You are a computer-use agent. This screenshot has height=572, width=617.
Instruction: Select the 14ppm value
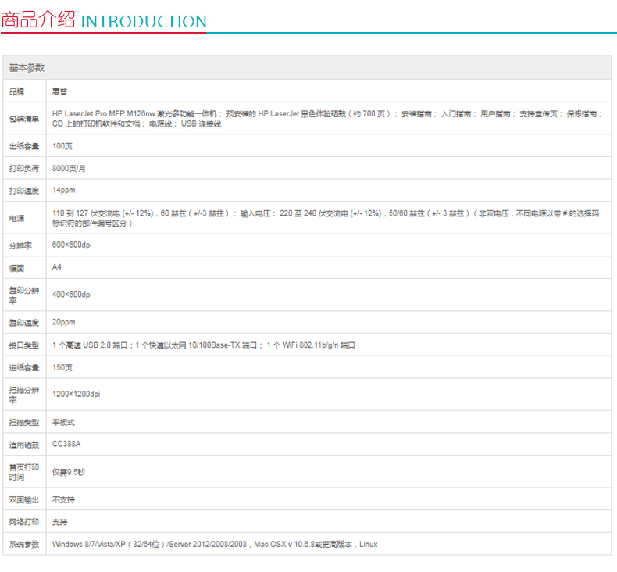click(x=64, y=190)
